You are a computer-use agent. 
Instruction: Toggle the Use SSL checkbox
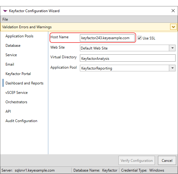(139, 38)
